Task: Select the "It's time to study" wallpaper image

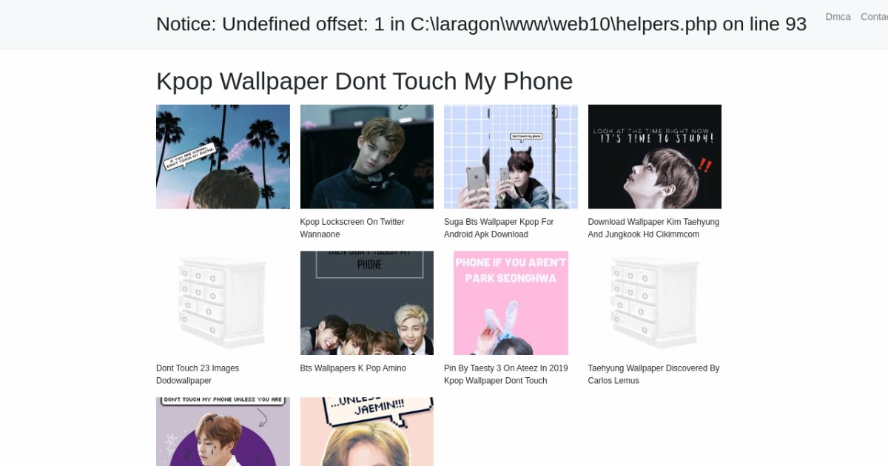Action: 655,157
